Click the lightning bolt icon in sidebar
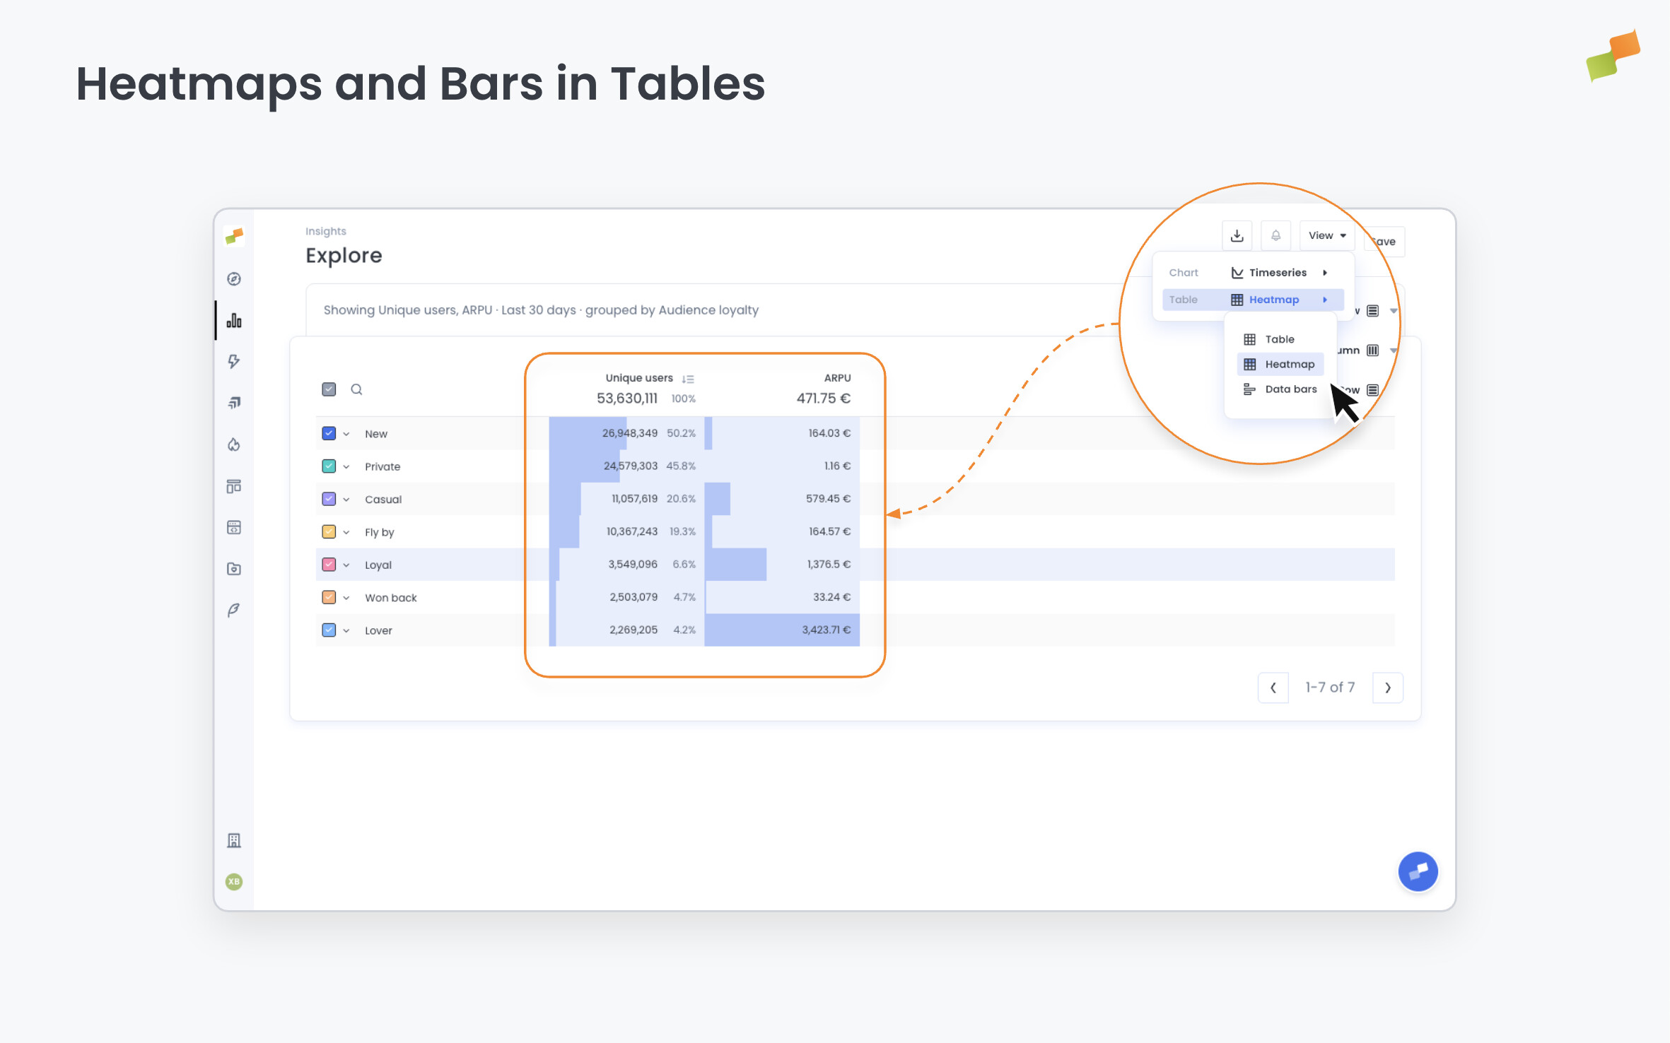 point(233,361)
